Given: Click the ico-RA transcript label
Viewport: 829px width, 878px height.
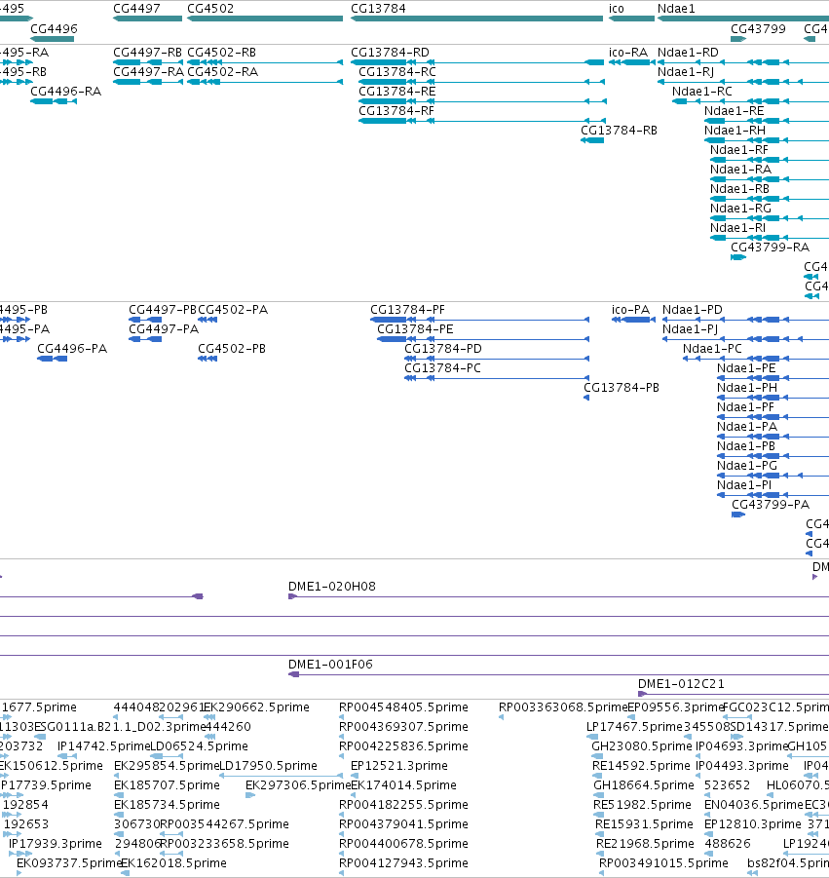Looking at the screenshot, I should click(628, 52).
